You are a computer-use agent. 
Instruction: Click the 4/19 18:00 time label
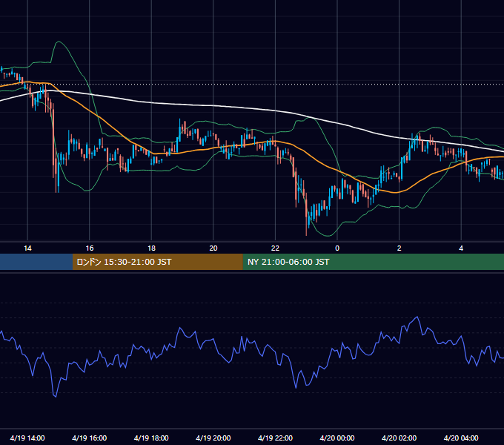point(151,438)
